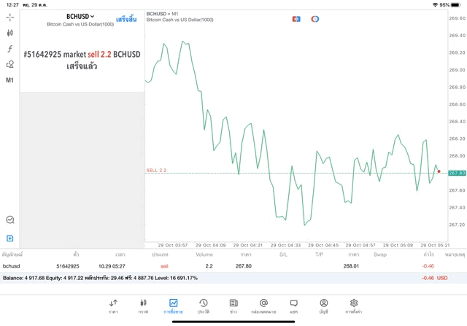This screenshot has width=467, height=326.
Task: Tap the green 267.80 price tag on axis
Action: click(x=457, y=173)
